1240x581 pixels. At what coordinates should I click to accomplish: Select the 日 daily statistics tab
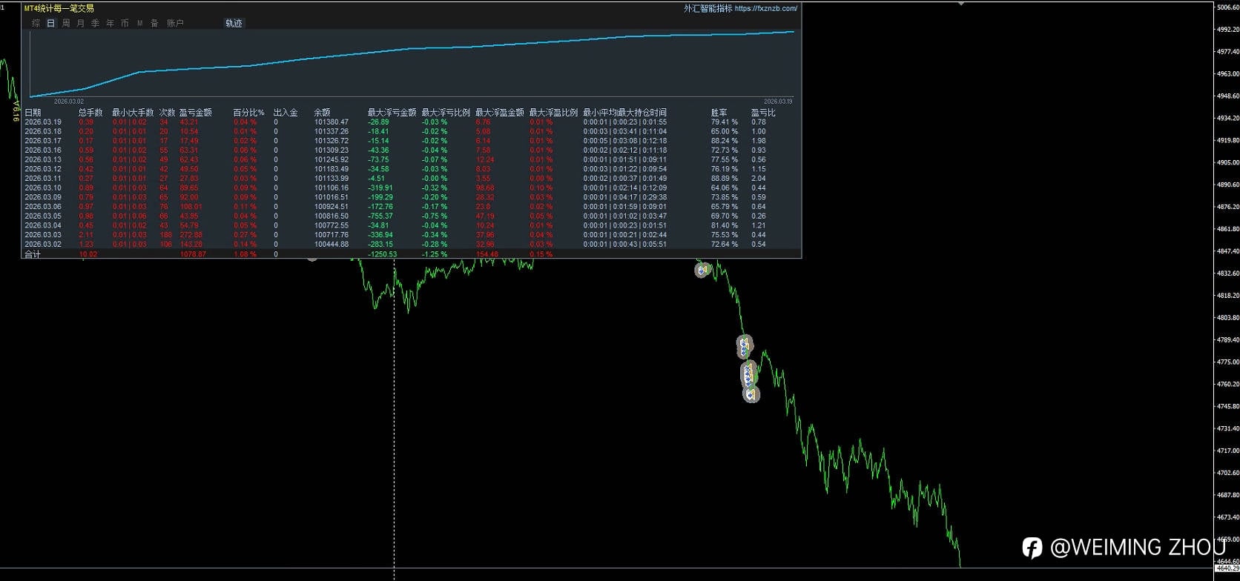click(50, 24)
